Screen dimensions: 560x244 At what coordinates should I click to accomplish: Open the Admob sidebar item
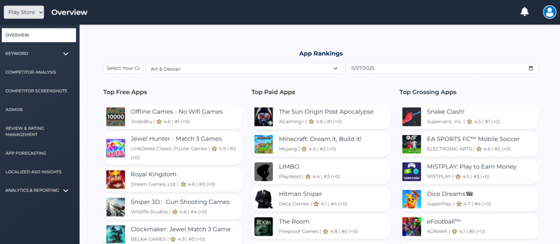pyautogui.click(x=15, y=109)
